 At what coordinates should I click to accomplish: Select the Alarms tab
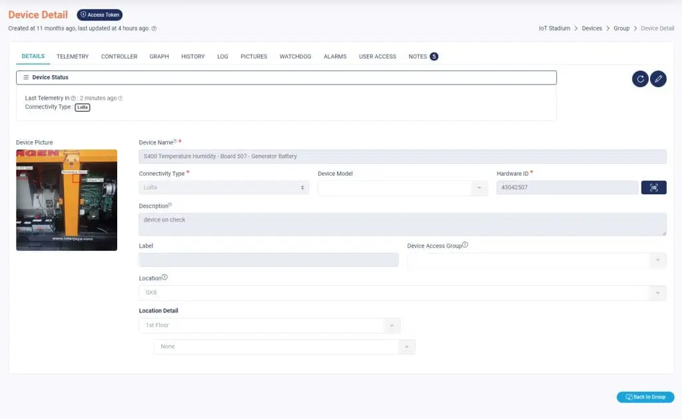335,57
